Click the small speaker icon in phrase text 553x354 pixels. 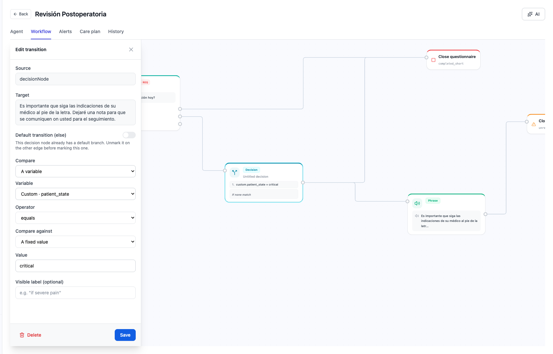(417, 216)
